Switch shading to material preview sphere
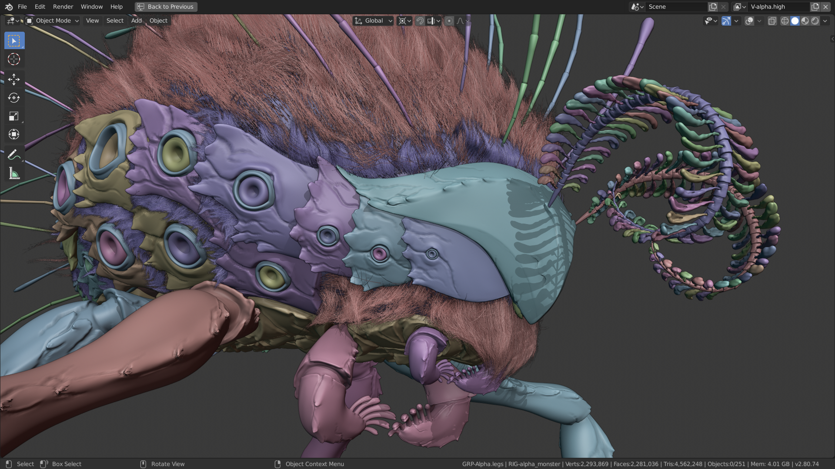 click(805, 20)
